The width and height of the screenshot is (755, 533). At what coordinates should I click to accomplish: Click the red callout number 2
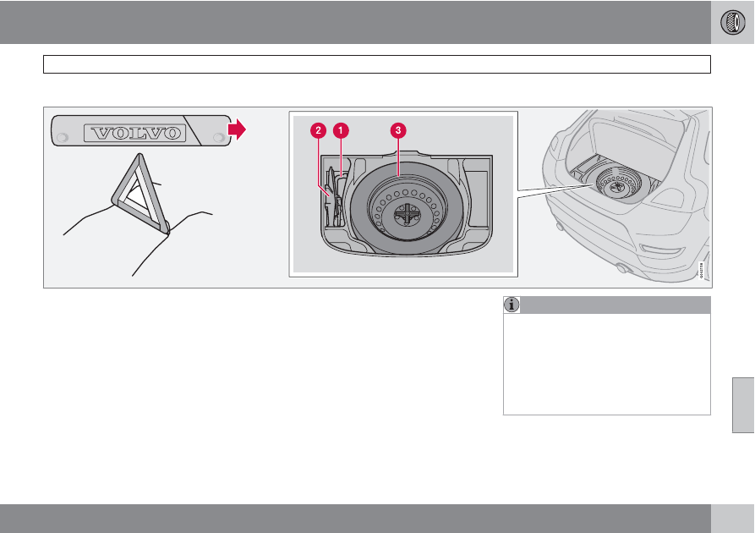(x=318, y=130)
